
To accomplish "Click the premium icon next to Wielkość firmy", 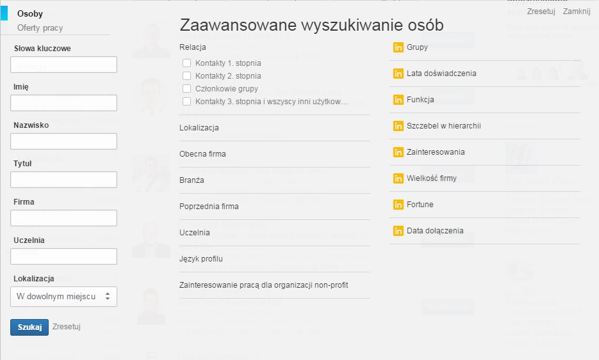I will [398, 178].
